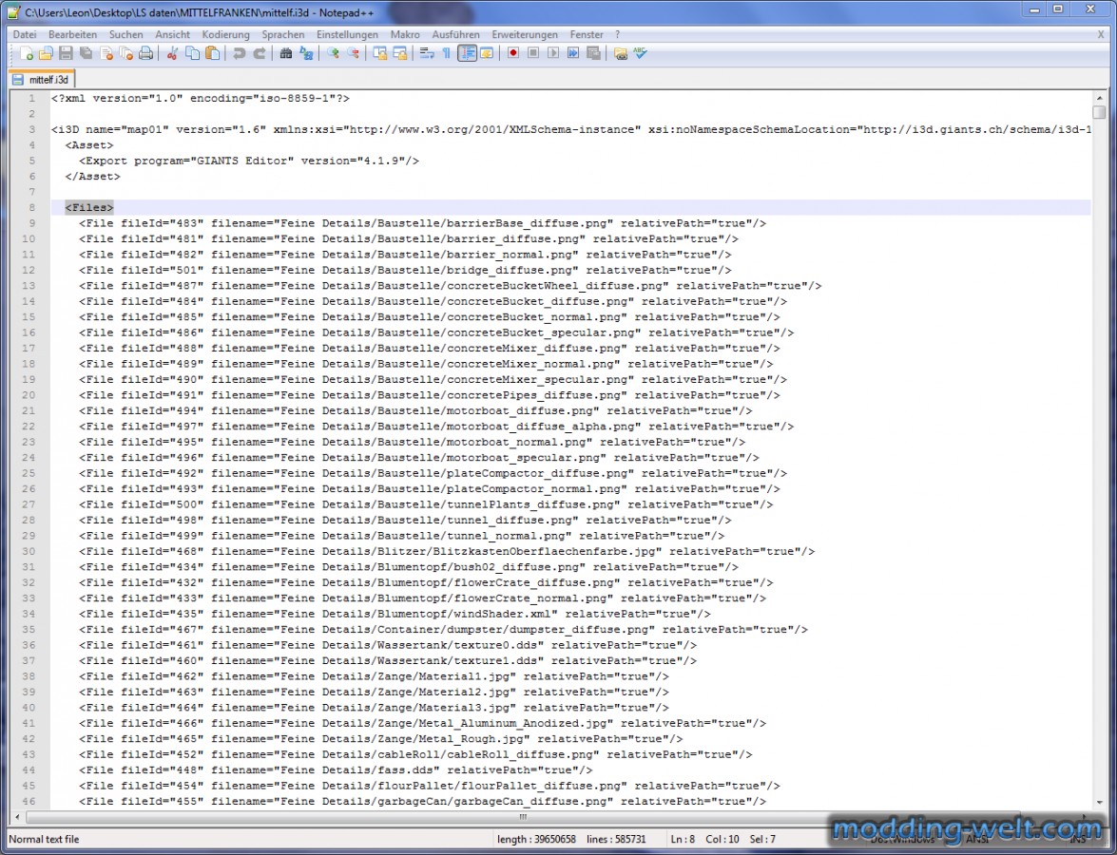The height and width of the screenshot is (855, 1117).
Task: Click 'length : 39650658' status entry
Action: click(536, 840)
